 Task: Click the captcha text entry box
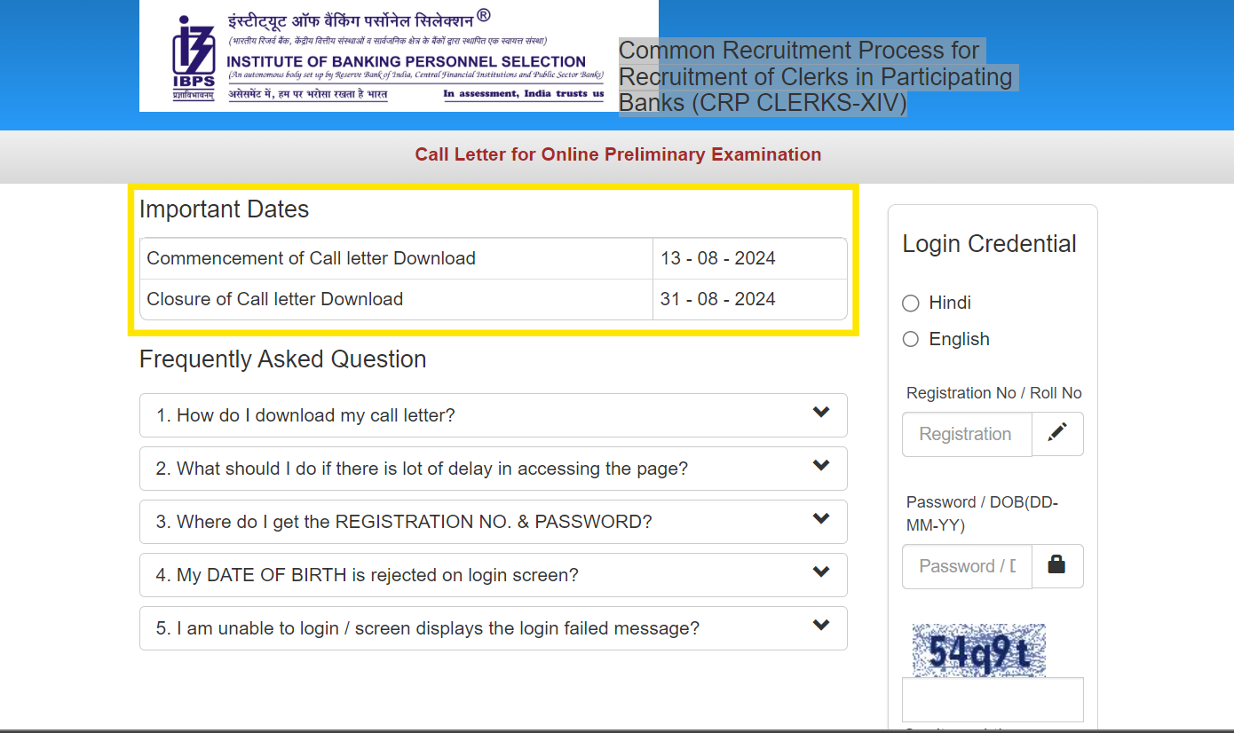click(x=993, y=700)
